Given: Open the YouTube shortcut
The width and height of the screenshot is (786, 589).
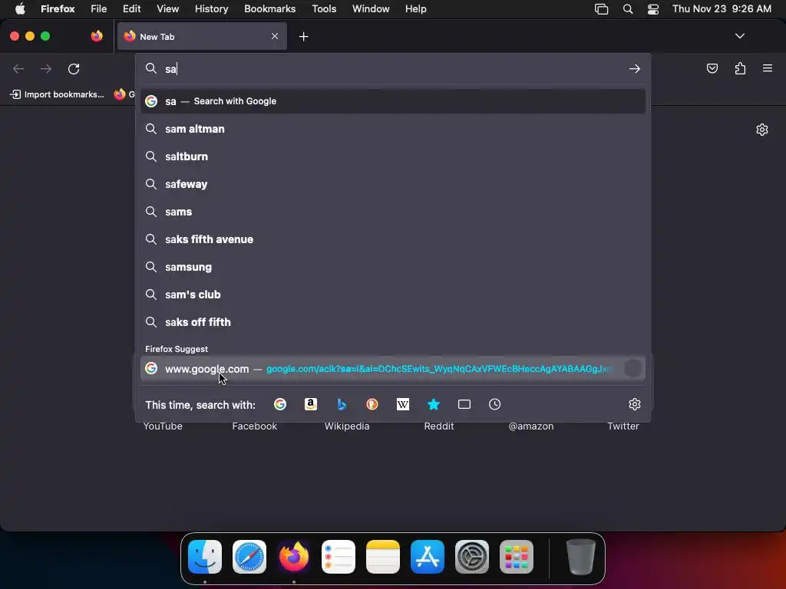Looking at the screenshot, I should click(x=163, y=426).
